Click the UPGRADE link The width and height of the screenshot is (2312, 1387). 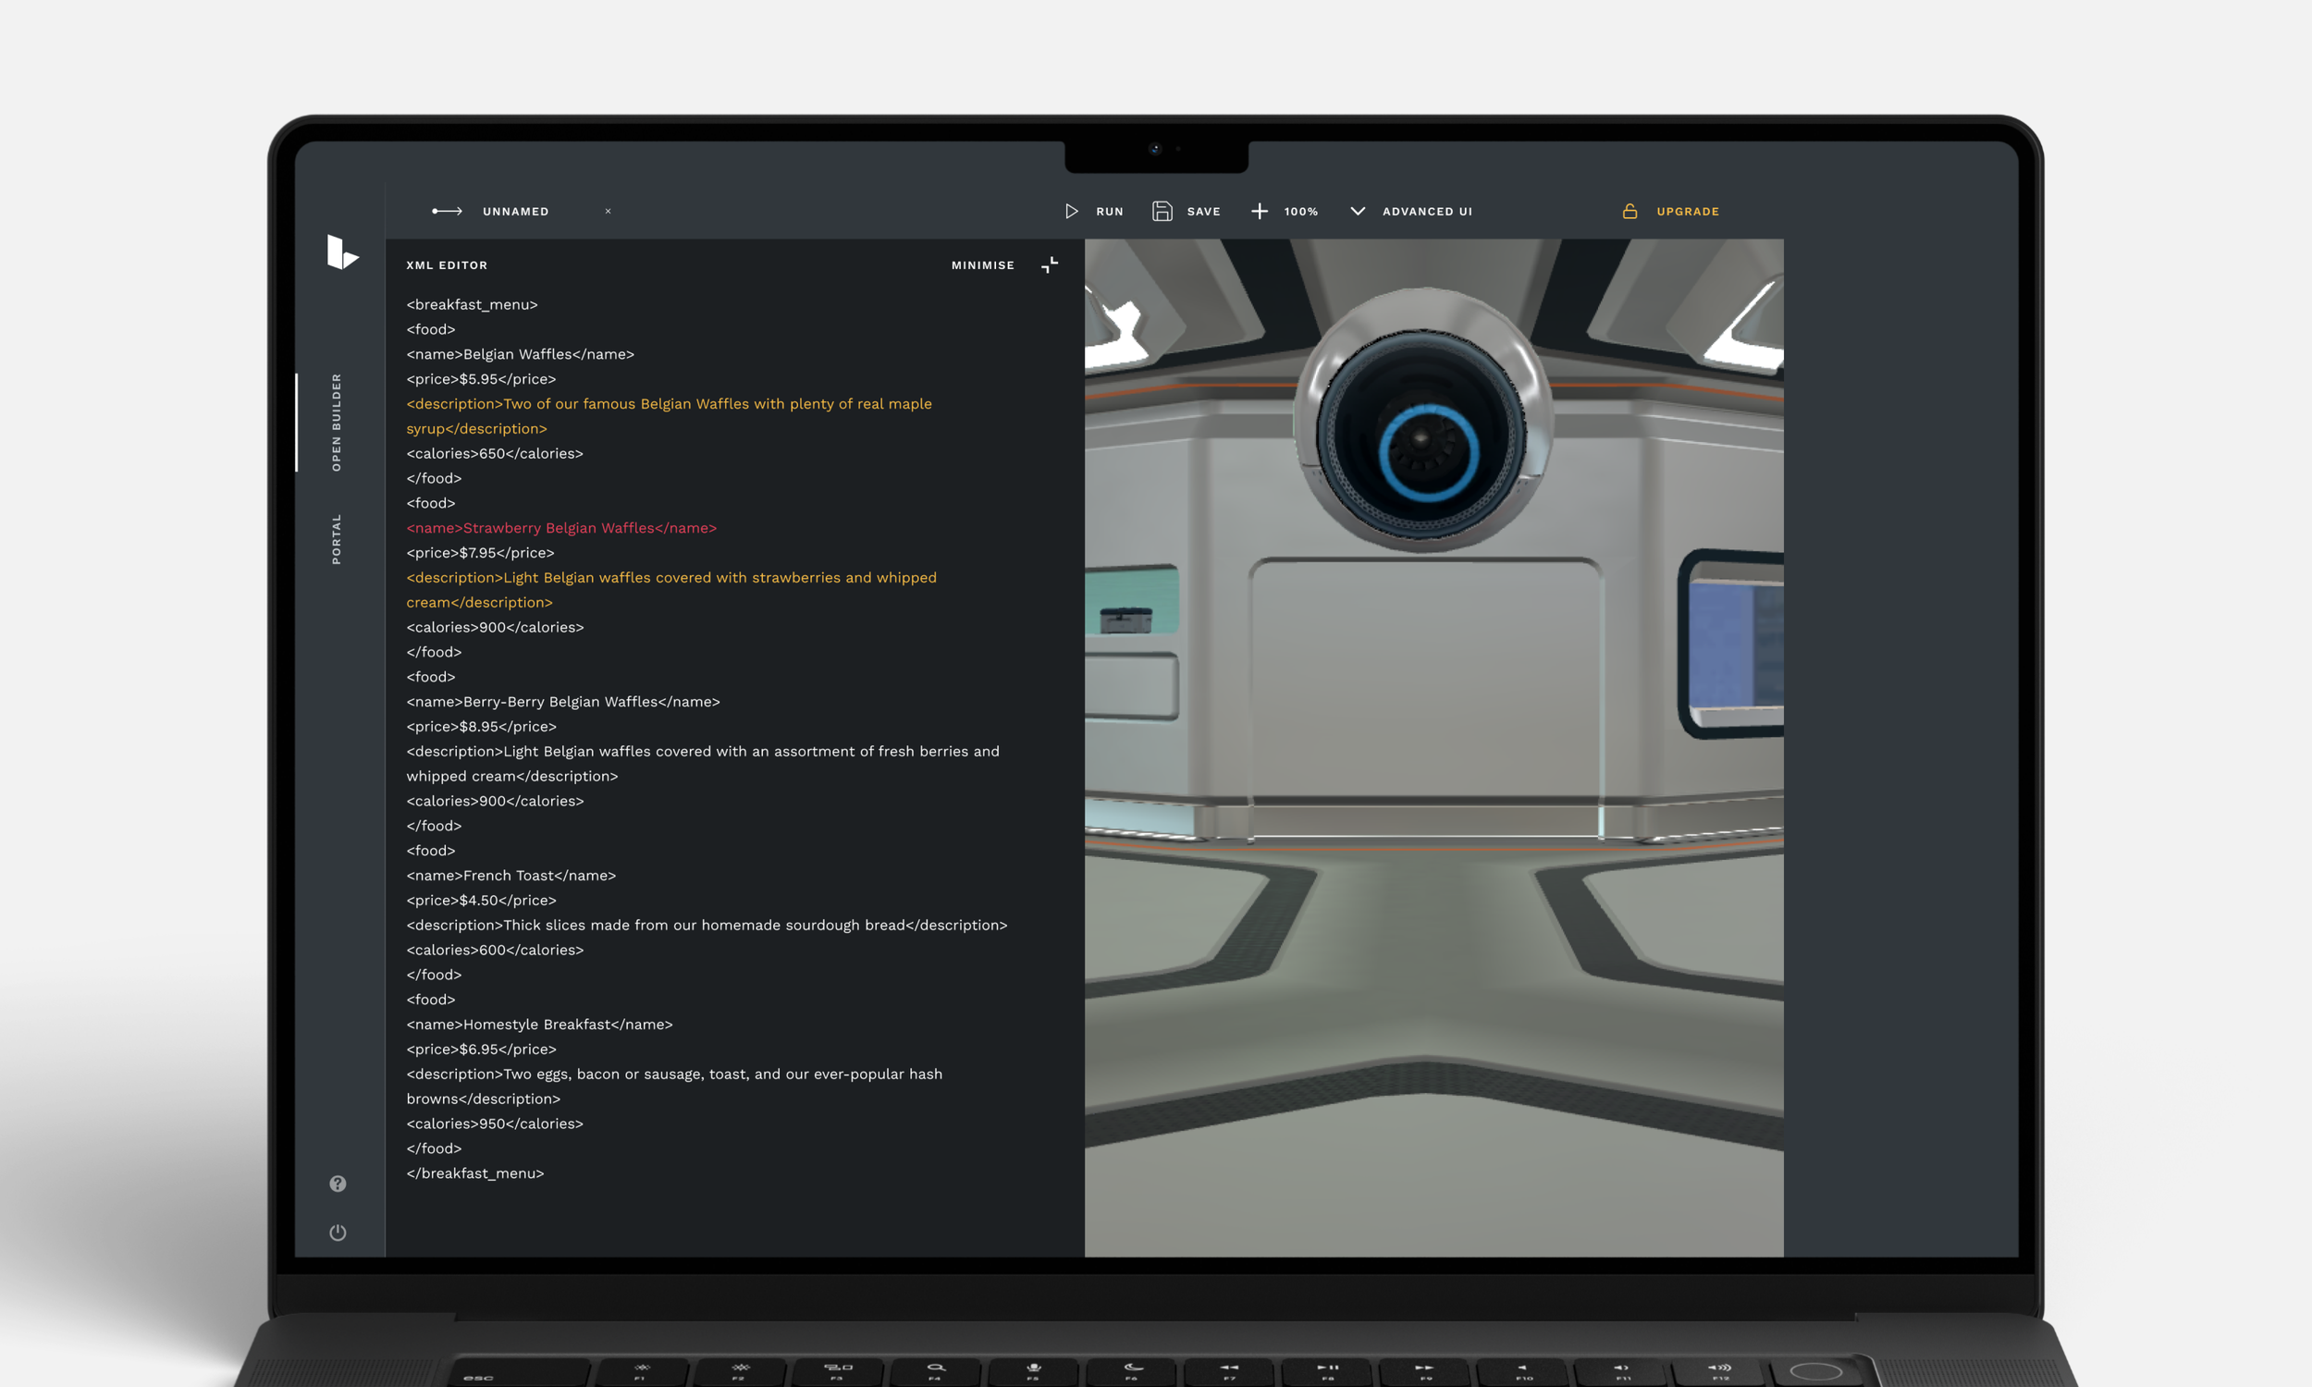(x=1687, y=211)
